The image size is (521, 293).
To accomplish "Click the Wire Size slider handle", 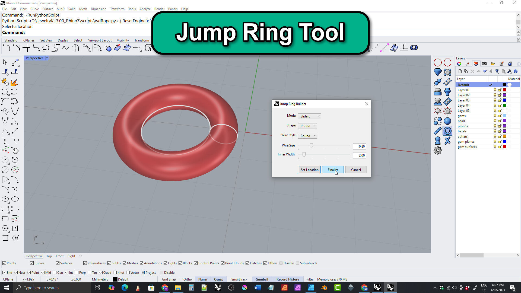I will click(x=311, y=146).
